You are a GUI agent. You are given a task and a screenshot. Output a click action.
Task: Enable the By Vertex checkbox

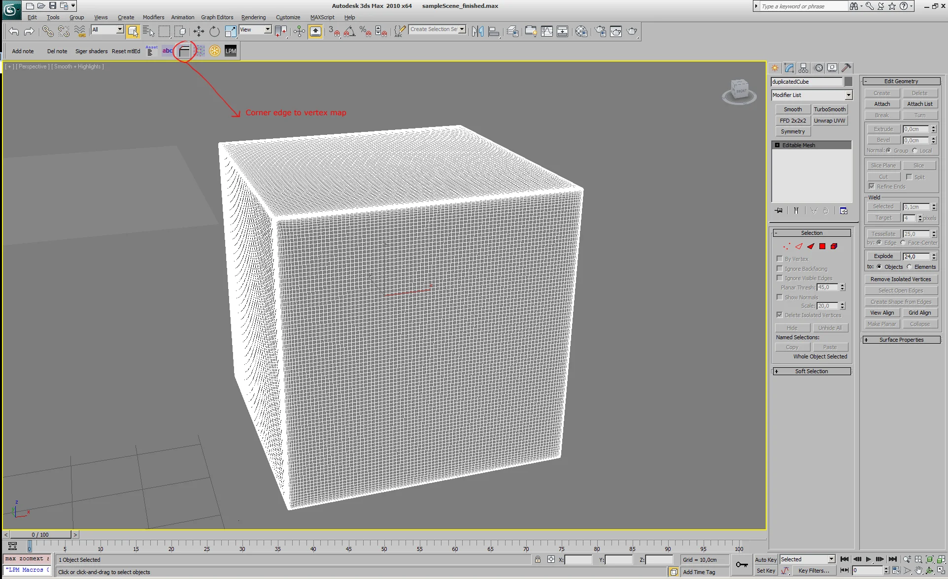click(779, 258)
